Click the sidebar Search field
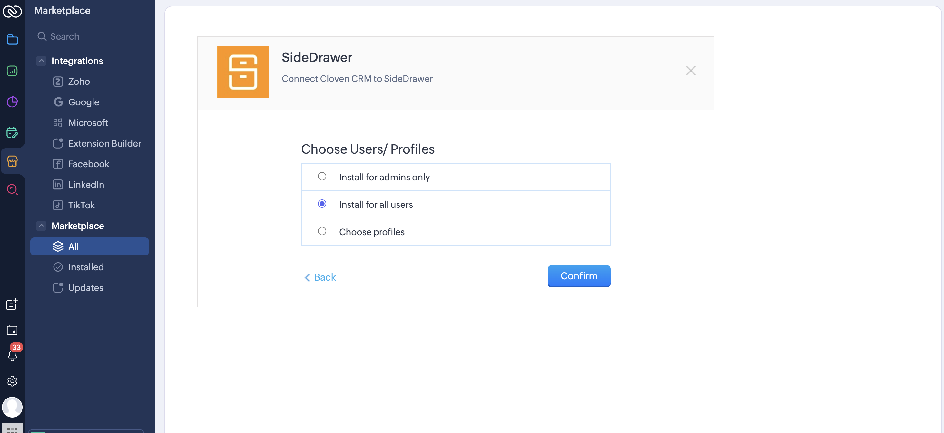This screenshot has height=433, width=944. (89, 36)
